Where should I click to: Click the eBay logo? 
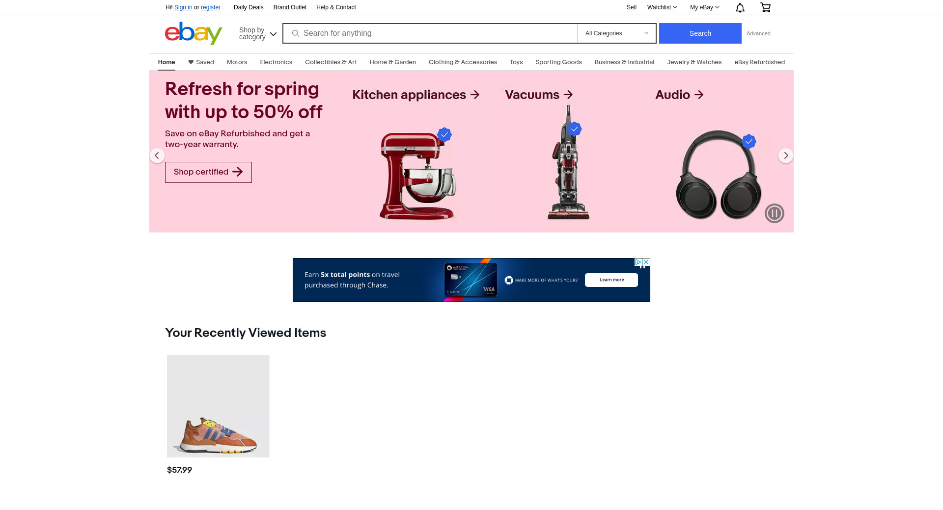click(x=194, y=33)
